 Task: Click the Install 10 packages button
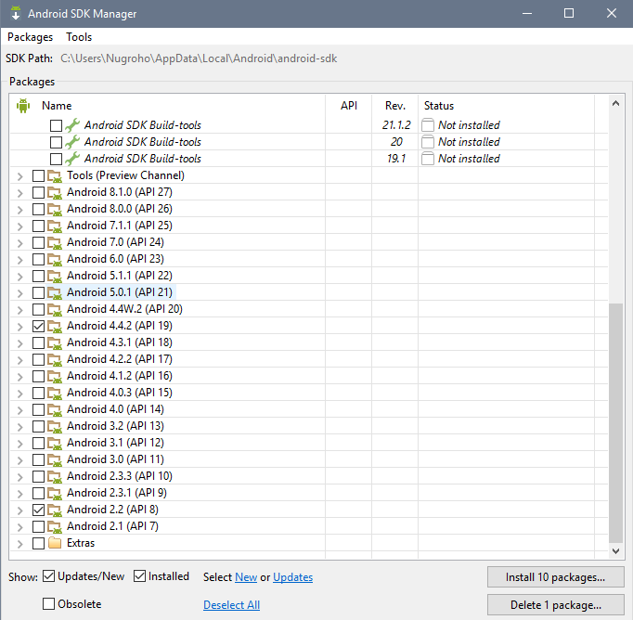click(x=555, y=577)
